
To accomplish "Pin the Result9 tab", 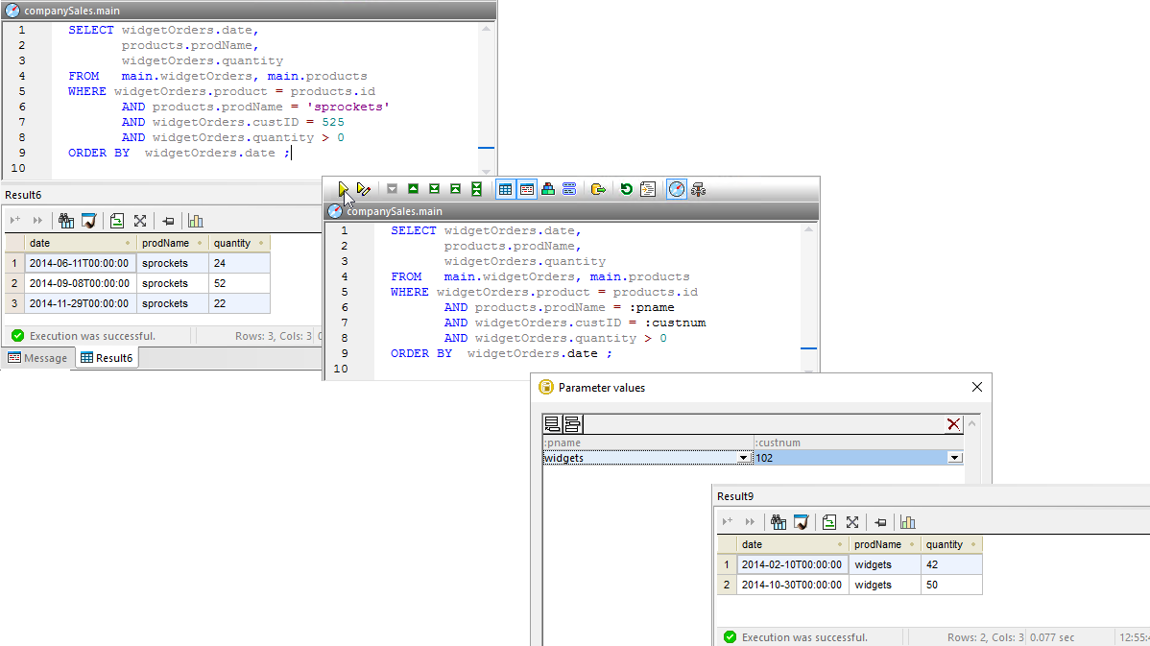I will point(880,522).
